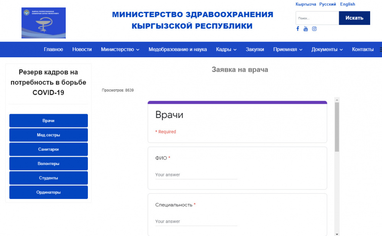The image size is (382, 236).
Task: Switch the site language to English
Action: click(347, 4)
